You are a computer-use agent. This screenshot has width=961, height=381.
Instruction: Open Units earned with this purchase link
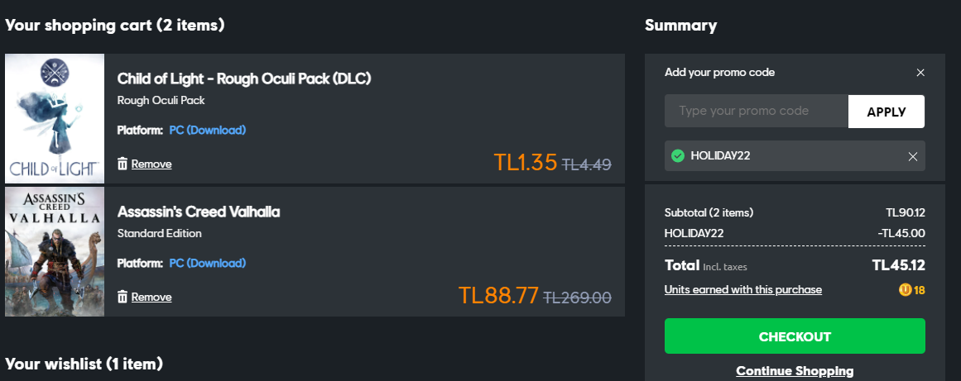742,290
